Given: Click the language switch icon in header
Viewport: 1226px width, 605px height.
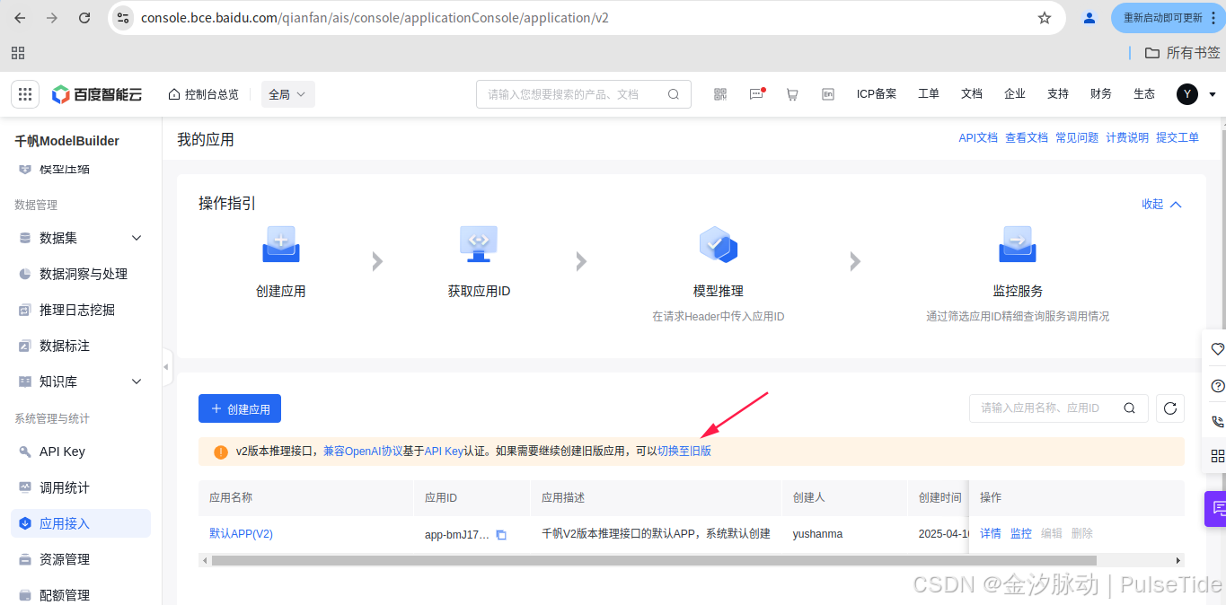Looking at the screenshot, I should [828, 94].
